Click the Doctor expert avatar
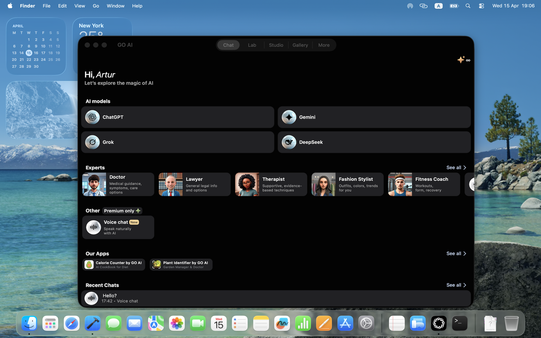Viewport: 541px width, 338px height. point(94,184)
